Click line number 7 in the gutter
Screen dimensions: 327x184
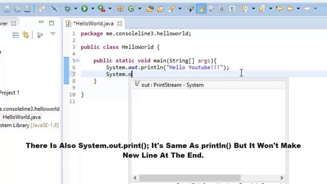coord(74,74)
